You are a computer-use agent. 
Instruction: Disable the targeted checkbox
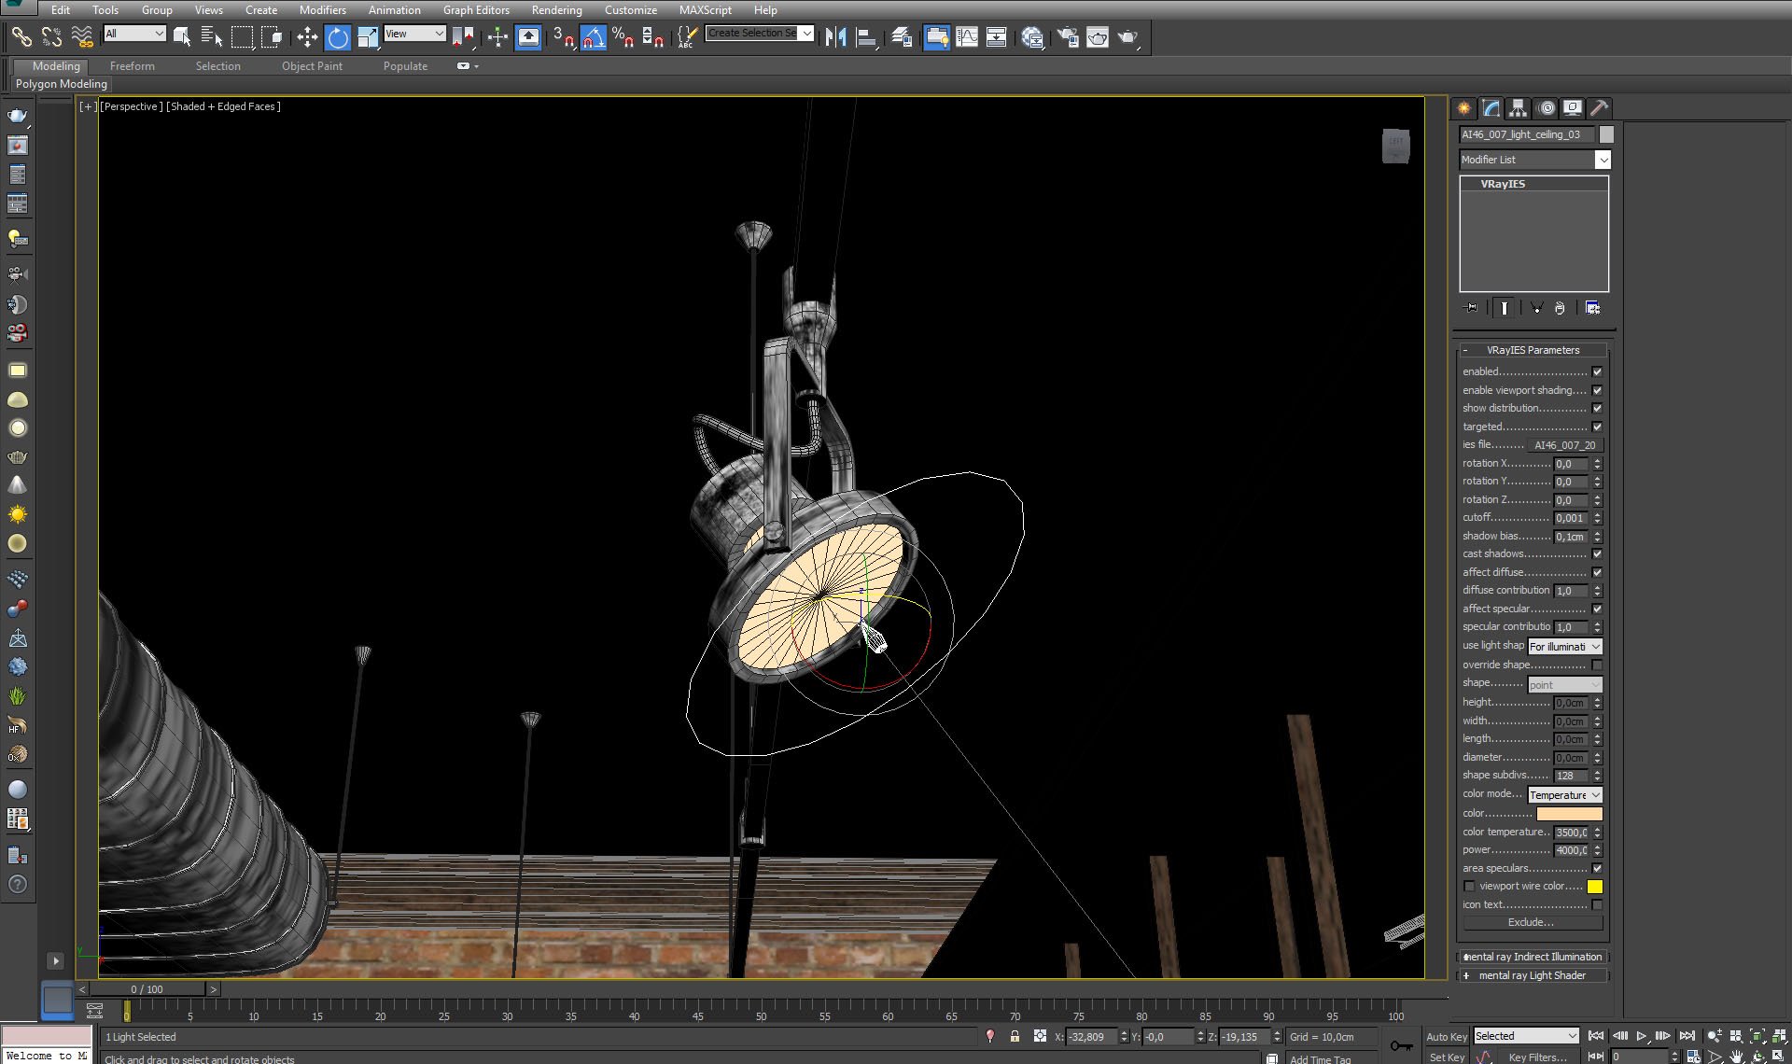1597,427
